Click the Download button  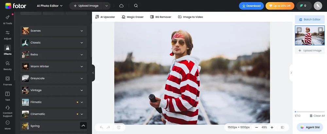pos(251,6)
